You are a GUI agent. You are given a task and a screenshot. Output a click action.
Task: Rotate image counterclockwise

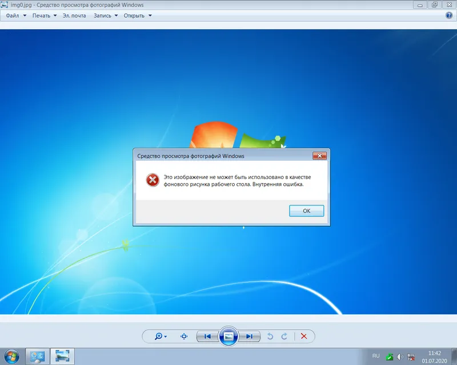click(270, 336)
